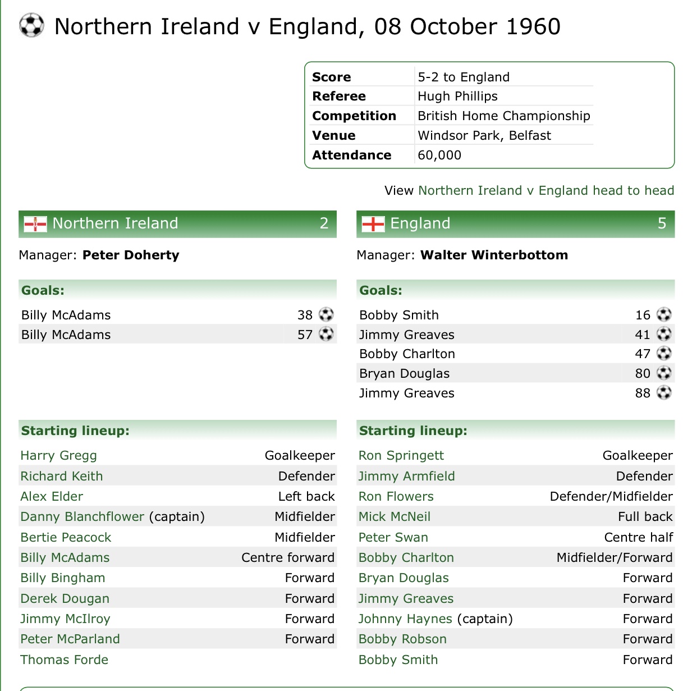The width and height of the screenshot is (683, 691).
Task: Open Johnny Haynes' player profile
Action: [x=405, y=619]
